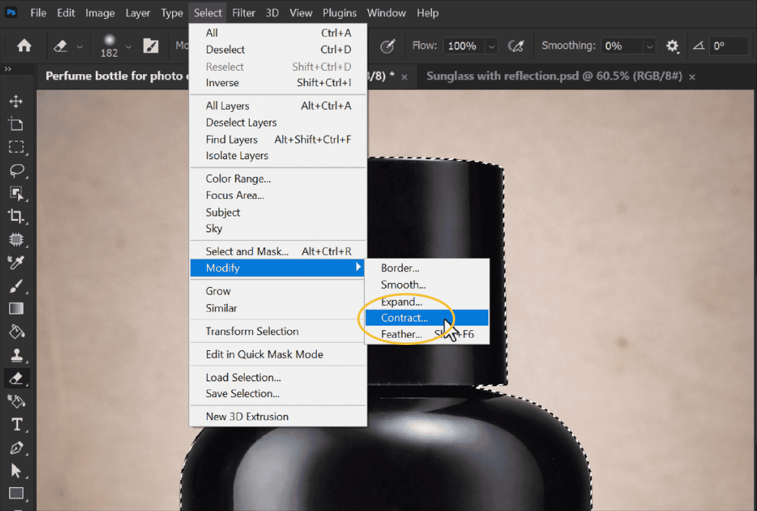
Task: Switch to Sunglass with reflection.psd tab
Action: click(x=554, y=76)
